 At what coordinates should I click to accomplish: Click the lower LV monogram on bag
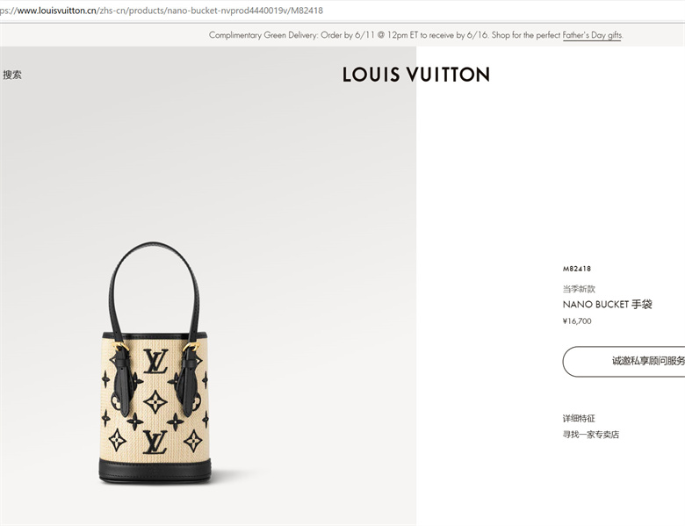pos(155,442)
